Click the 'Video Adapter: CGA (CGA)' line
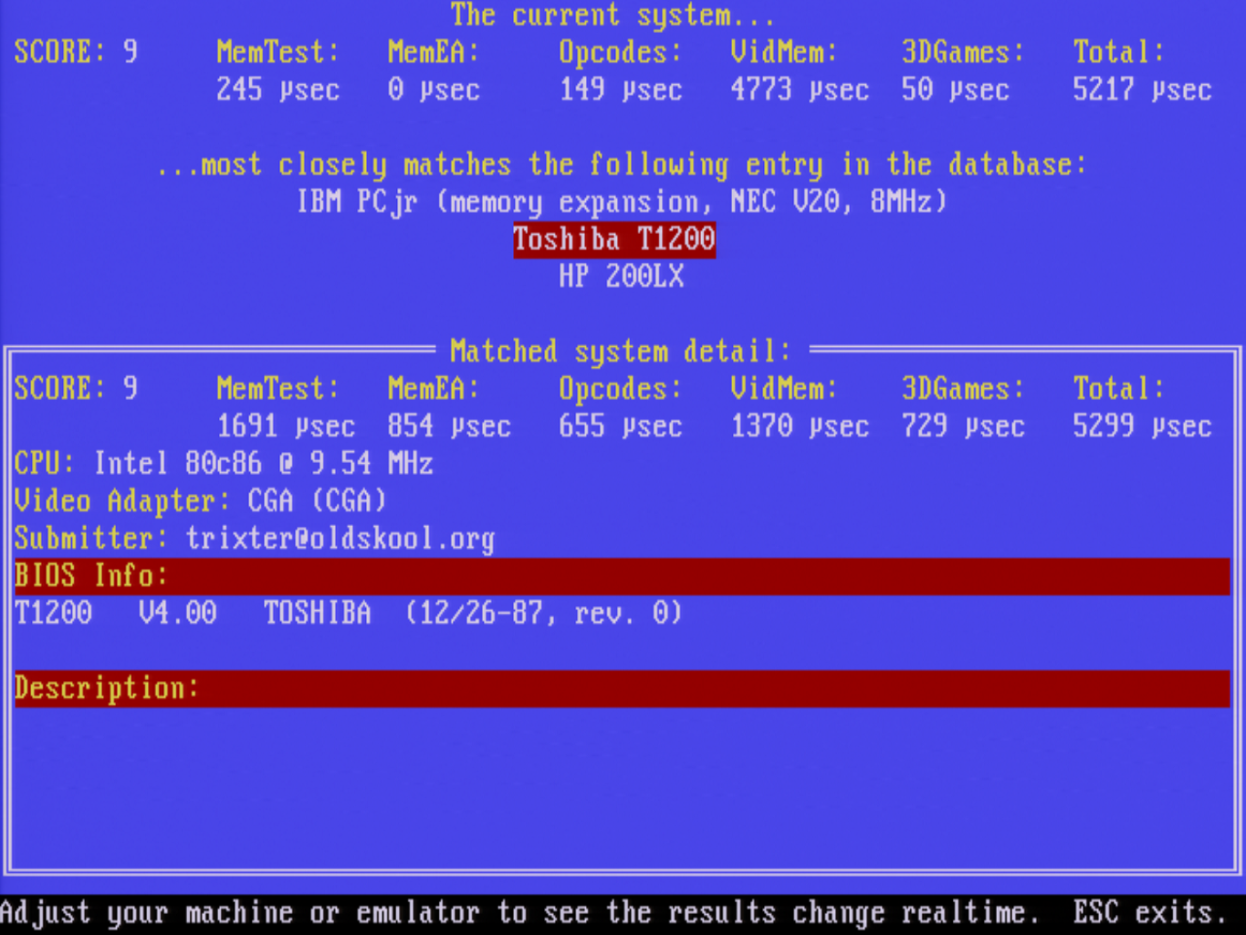The width and height of the screenshot is (1246, 935). tap(201, 501)
